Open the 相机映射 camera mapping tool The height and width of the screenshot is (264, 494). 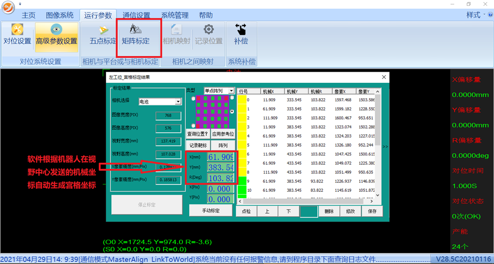(x=177, y=35)
